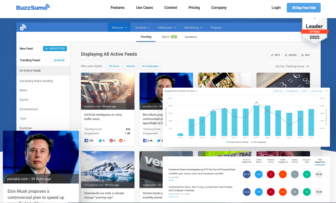Expand the Discover dropdown
336x203 pixels.
[119, 27]
